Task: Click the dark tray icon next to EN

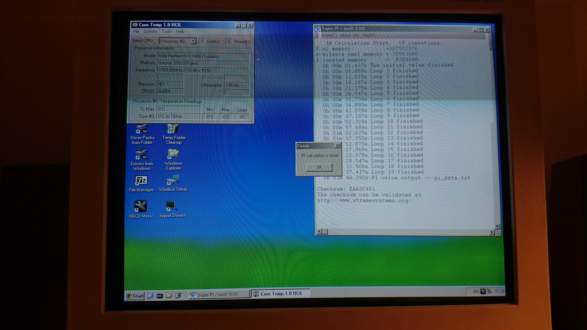Action: point(483,291)
